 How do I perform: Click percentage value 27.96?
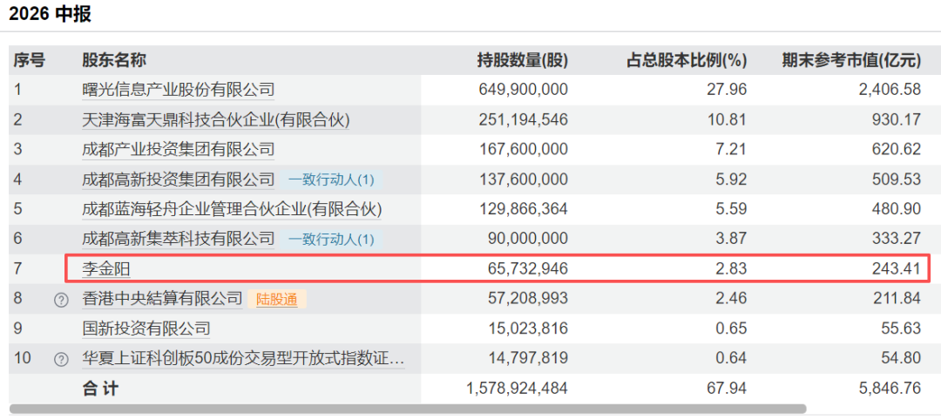coord(727,90)
